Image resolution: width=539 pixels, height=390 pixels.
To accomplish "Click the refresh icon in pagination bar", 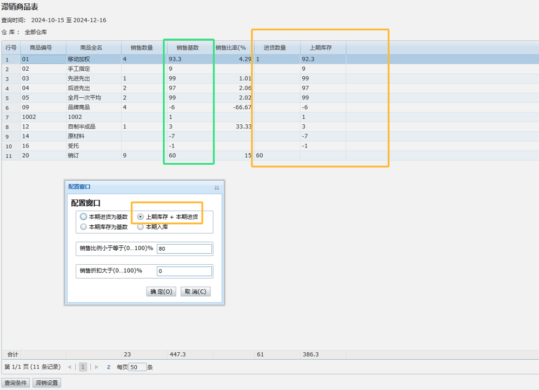I will [109, 367].
